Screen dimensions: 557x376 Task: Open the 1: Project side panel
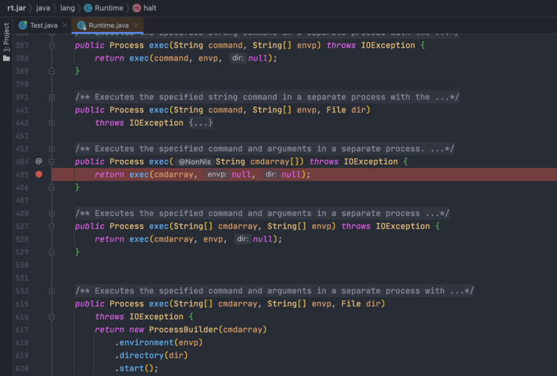click(x=6, y=37)
